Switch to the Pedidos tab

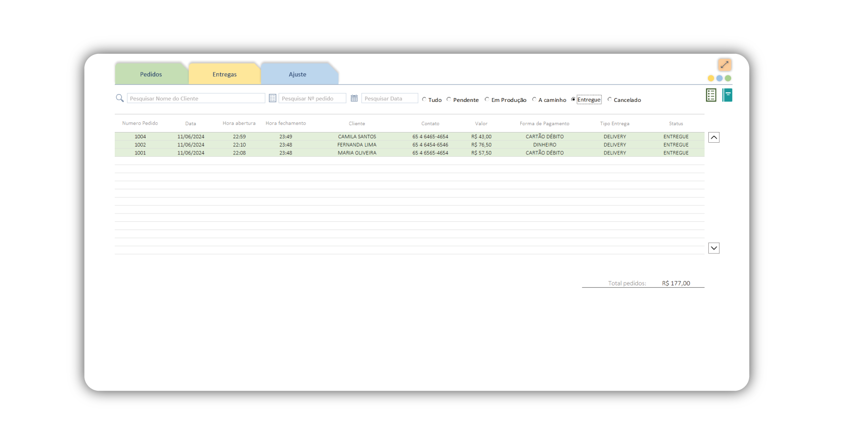pyautogui.click(x=151, y=74)
